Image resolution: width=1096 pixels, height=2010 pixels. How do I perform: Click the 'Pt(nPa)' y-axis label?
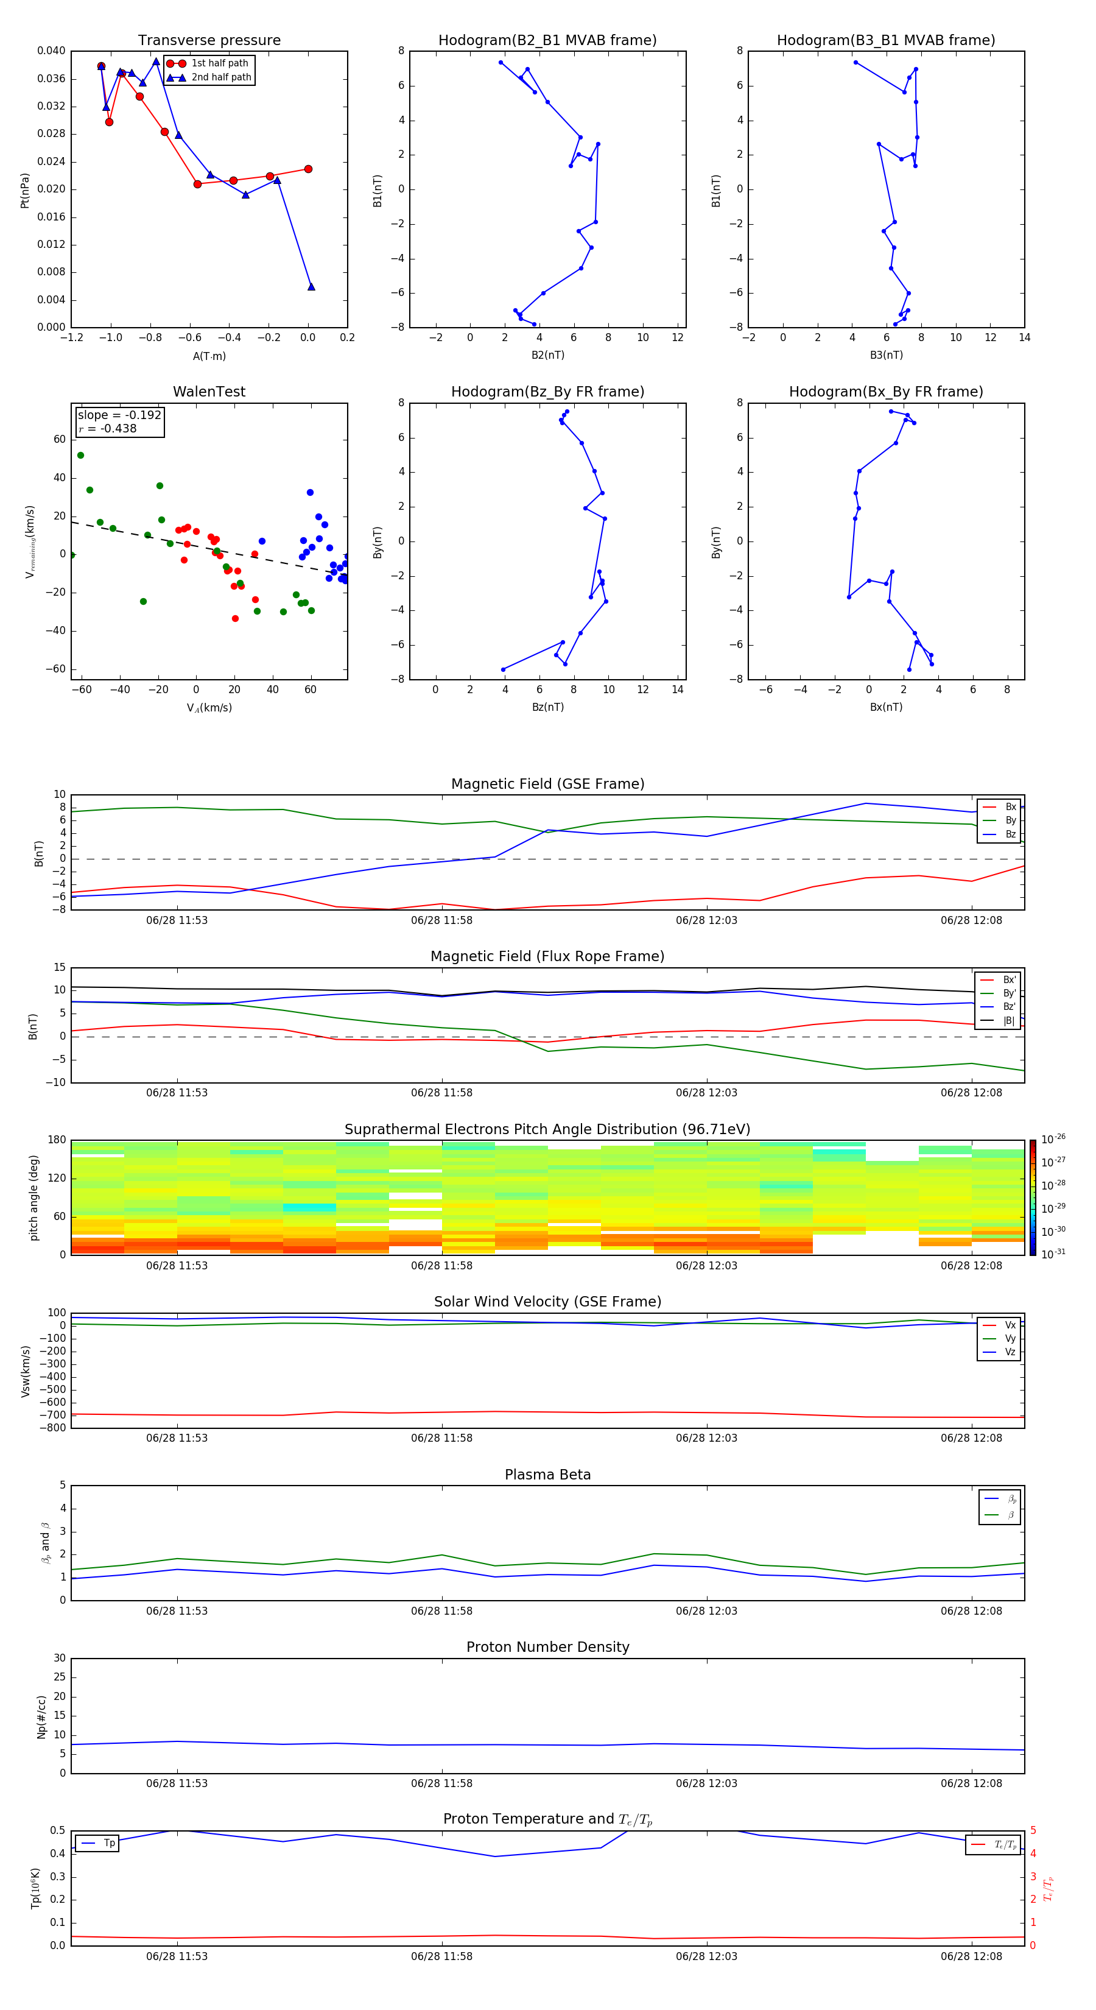(x=25, y=189)
